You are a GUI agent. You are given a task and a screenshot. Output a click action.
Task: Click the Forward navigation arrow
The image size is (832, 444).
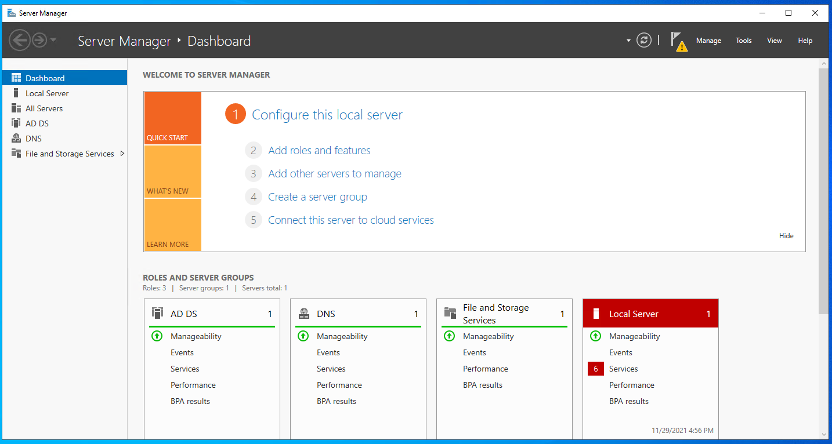pos(39,40)
